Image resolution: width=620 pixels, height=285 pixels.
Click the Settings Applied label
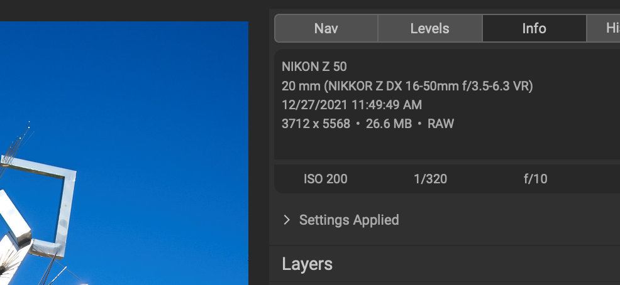click(349, 220)
